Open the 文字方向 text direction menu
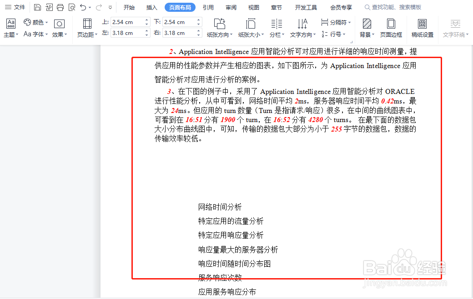Screen dimensions: 473x299 coord(302,28)
